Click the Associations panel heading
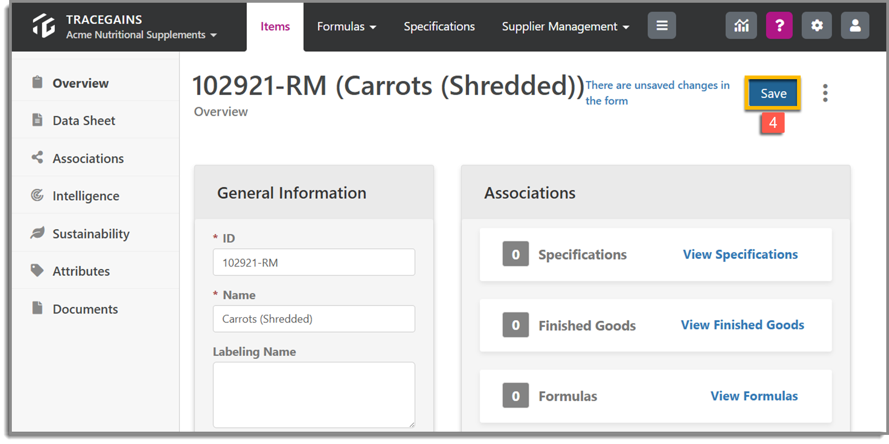Viewport: 889px width, 444px height. [530, 193]
